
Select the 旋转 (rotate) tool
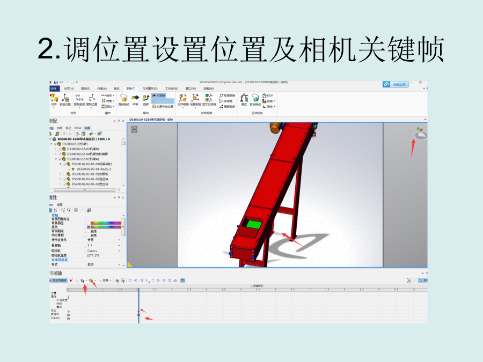[x=145, y=98]
